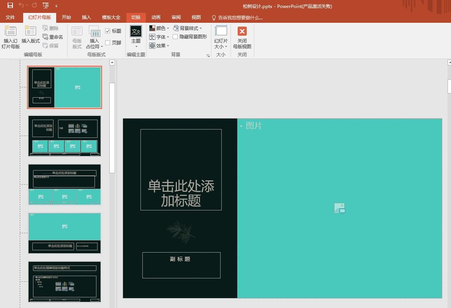451x308 pixels.
Task: Open the Fonts (字体) dropdown
Action: (x=159, y=37)
